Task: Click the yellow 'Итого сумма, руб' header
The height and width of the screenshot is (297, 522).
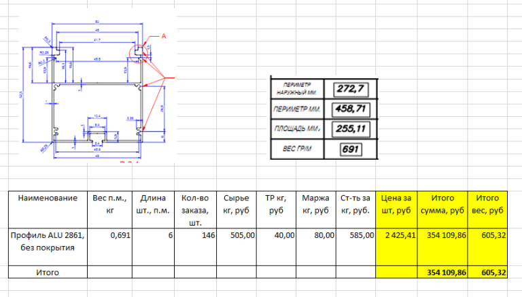Action: pos(442,210)
